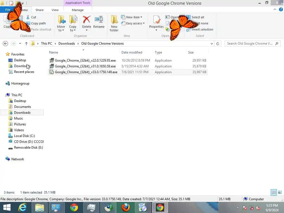284x213 pixels.
Task: Open the first Chrome taskbar icon
Action: tap(74, 207)
